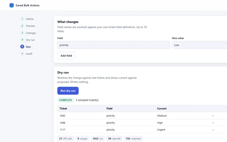Click the Saved Bulk Actions title text

27,5
